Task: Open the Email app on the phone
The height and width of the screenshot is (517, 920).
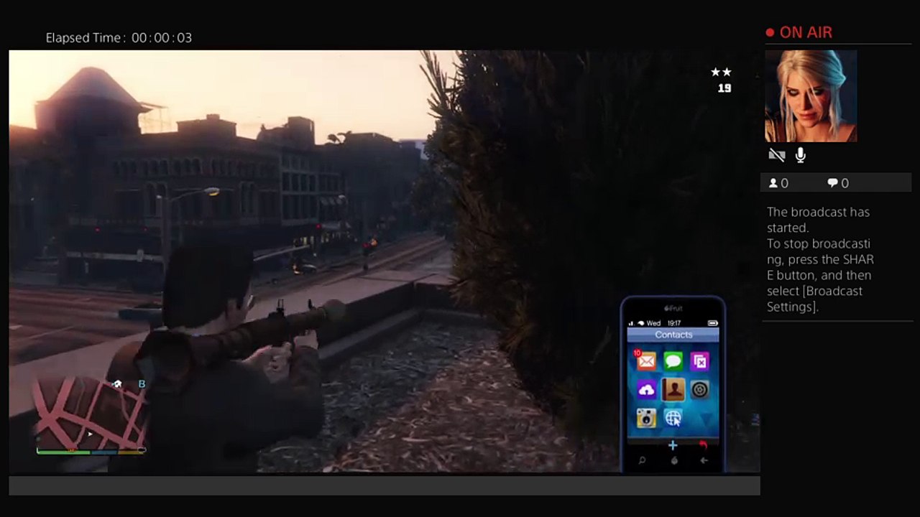Action: (645, 361)
